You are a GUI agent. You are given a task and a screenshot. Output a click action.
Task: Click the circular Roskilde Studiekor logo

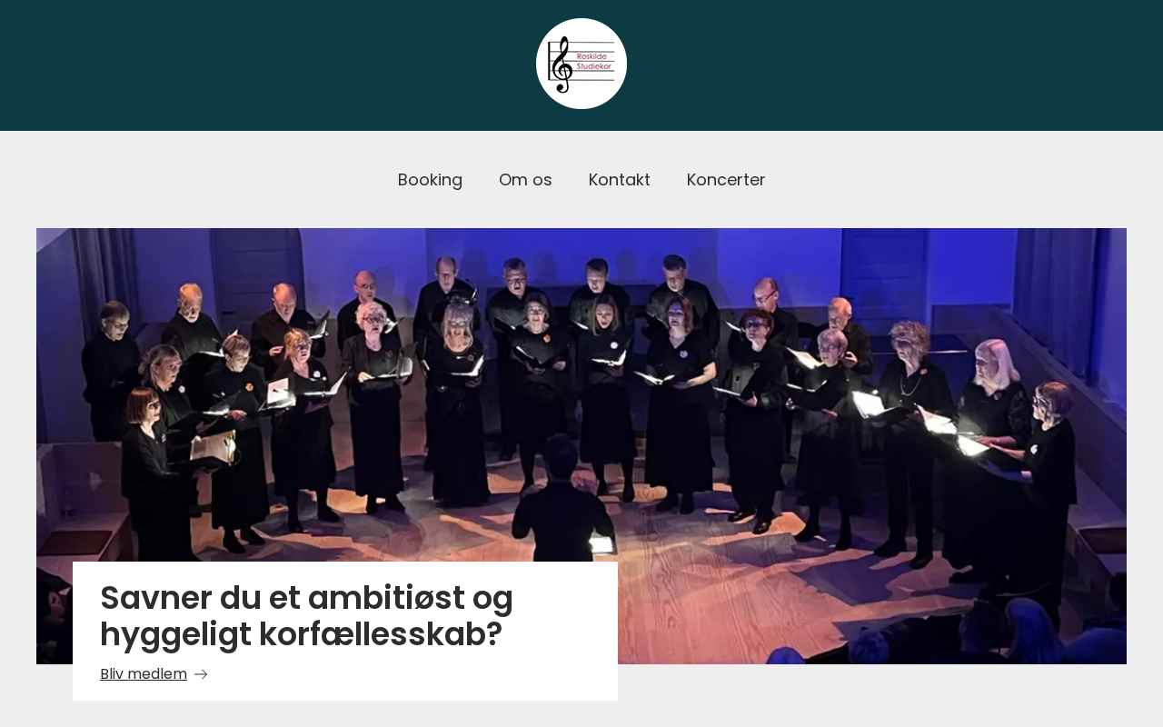(581, 64)
